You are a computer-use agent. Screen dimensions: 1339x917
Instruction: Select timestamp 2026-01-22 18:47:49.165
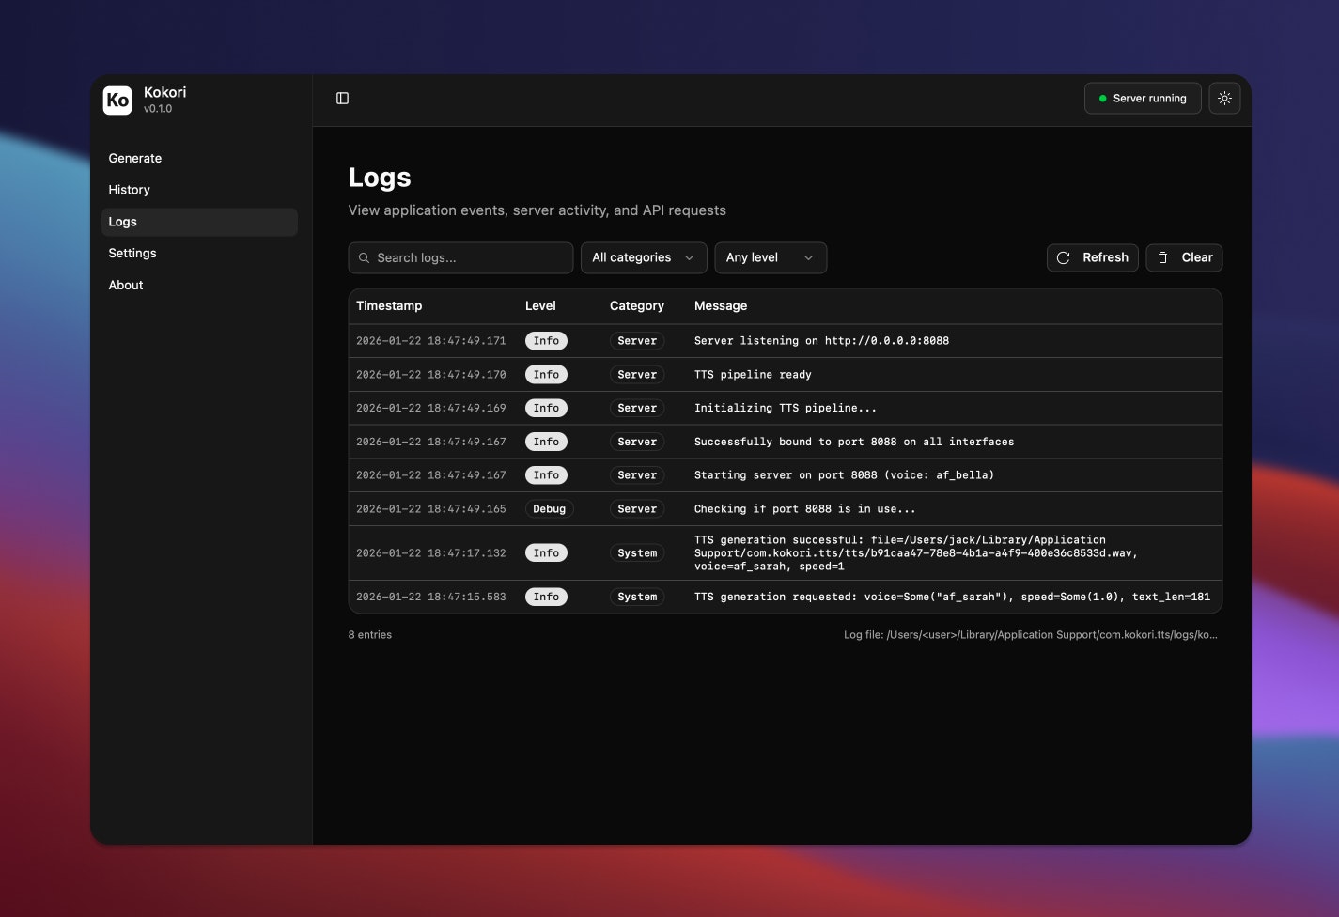431,509
